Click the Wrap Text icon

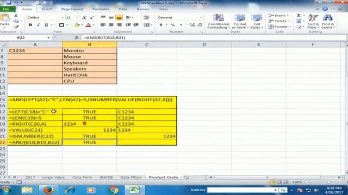tap(146, 17)
